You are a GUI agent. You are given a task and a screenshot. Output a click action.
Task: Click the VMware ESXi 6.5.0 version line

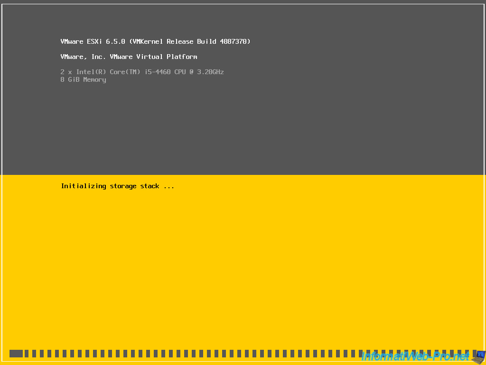click(x=155, y=42)
